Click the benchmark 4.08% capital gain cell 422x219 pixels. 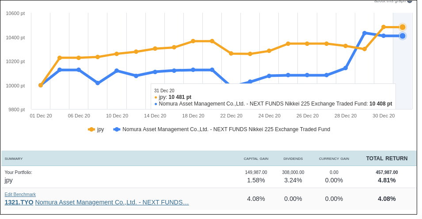(256, 199)
